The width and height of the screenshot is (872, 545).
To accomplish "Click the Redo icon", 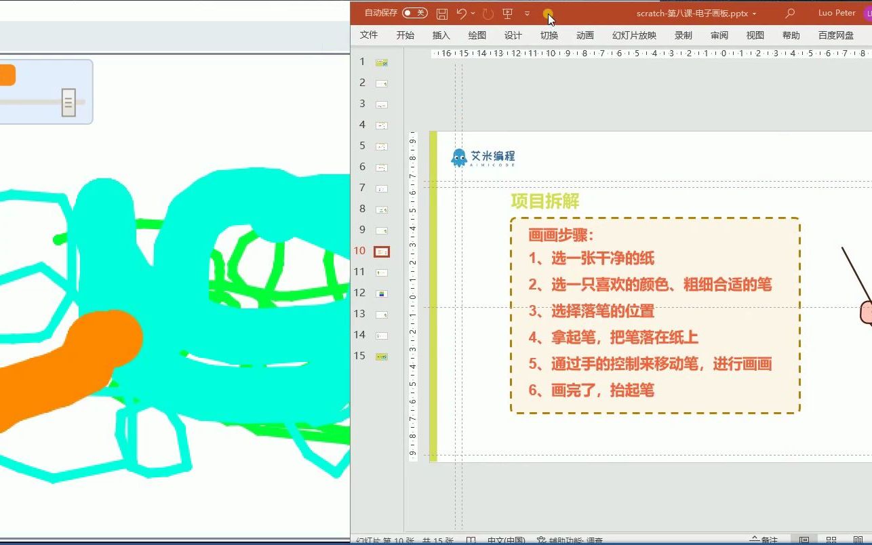I will (x=487, y=13).
